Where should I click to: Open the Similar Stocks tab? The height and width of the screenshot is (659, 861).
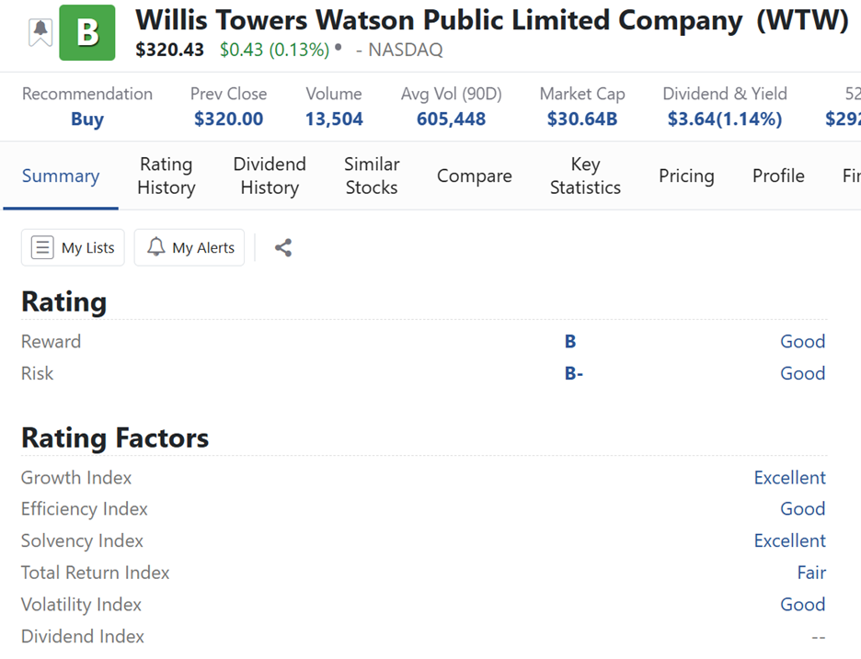pos(372,176)
